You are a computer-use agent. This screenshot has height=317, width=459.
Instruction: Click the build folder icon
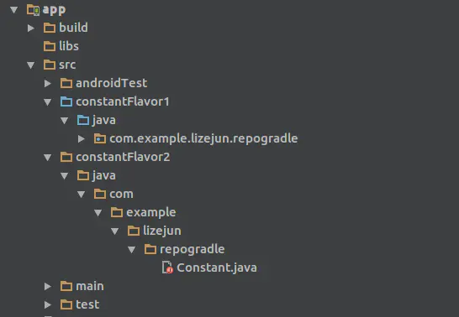tap(50, 28)
